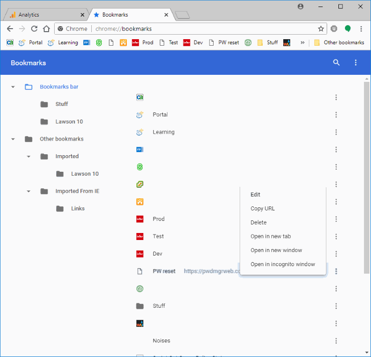Click the user profile icon in title bar
The width and height of the screenshot is (371, 357).
click(x=300, y=7)
